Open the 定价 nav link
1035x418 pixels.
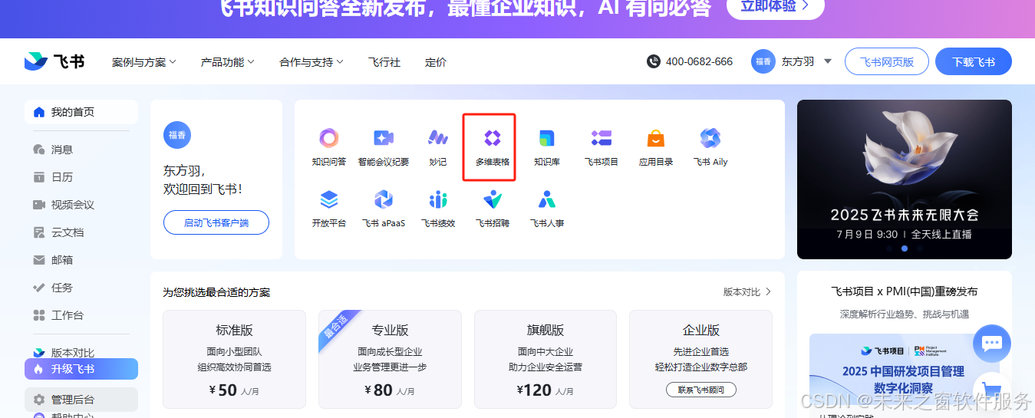pos(436,62)
